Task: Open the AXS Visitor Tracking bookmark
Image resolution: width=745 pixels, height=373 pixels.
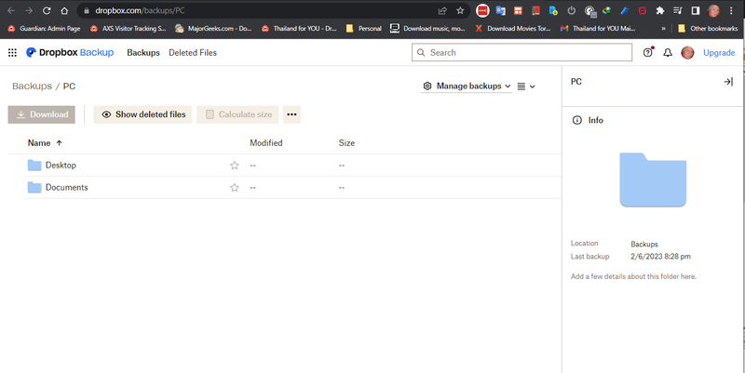Action: coord(129,29)
